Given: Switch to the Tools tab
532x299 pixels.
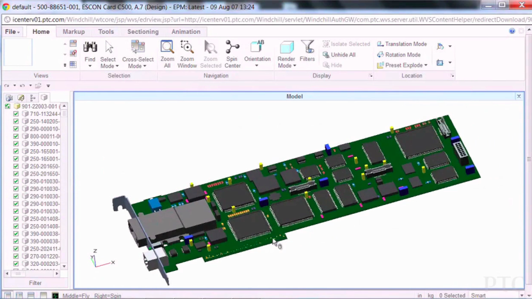Looking at the screenshot, I should (x=106, y=31).
